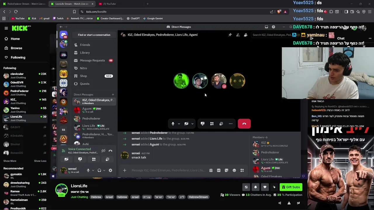Share your screen in the call
Viewport: 374px width, 210px height.
tap(202, 124)
